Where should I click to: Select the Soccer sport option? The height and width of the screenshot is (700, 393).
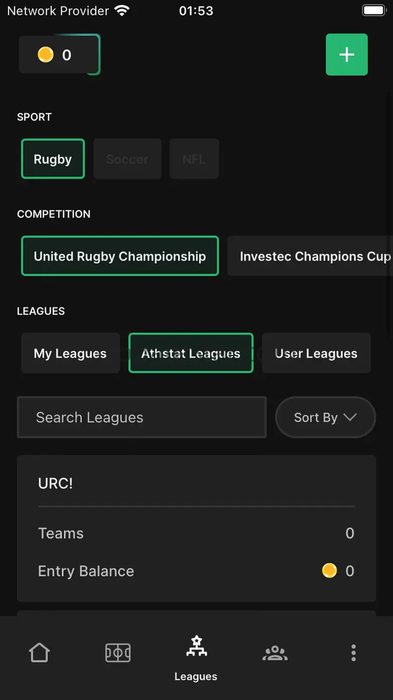coord(127,159)
